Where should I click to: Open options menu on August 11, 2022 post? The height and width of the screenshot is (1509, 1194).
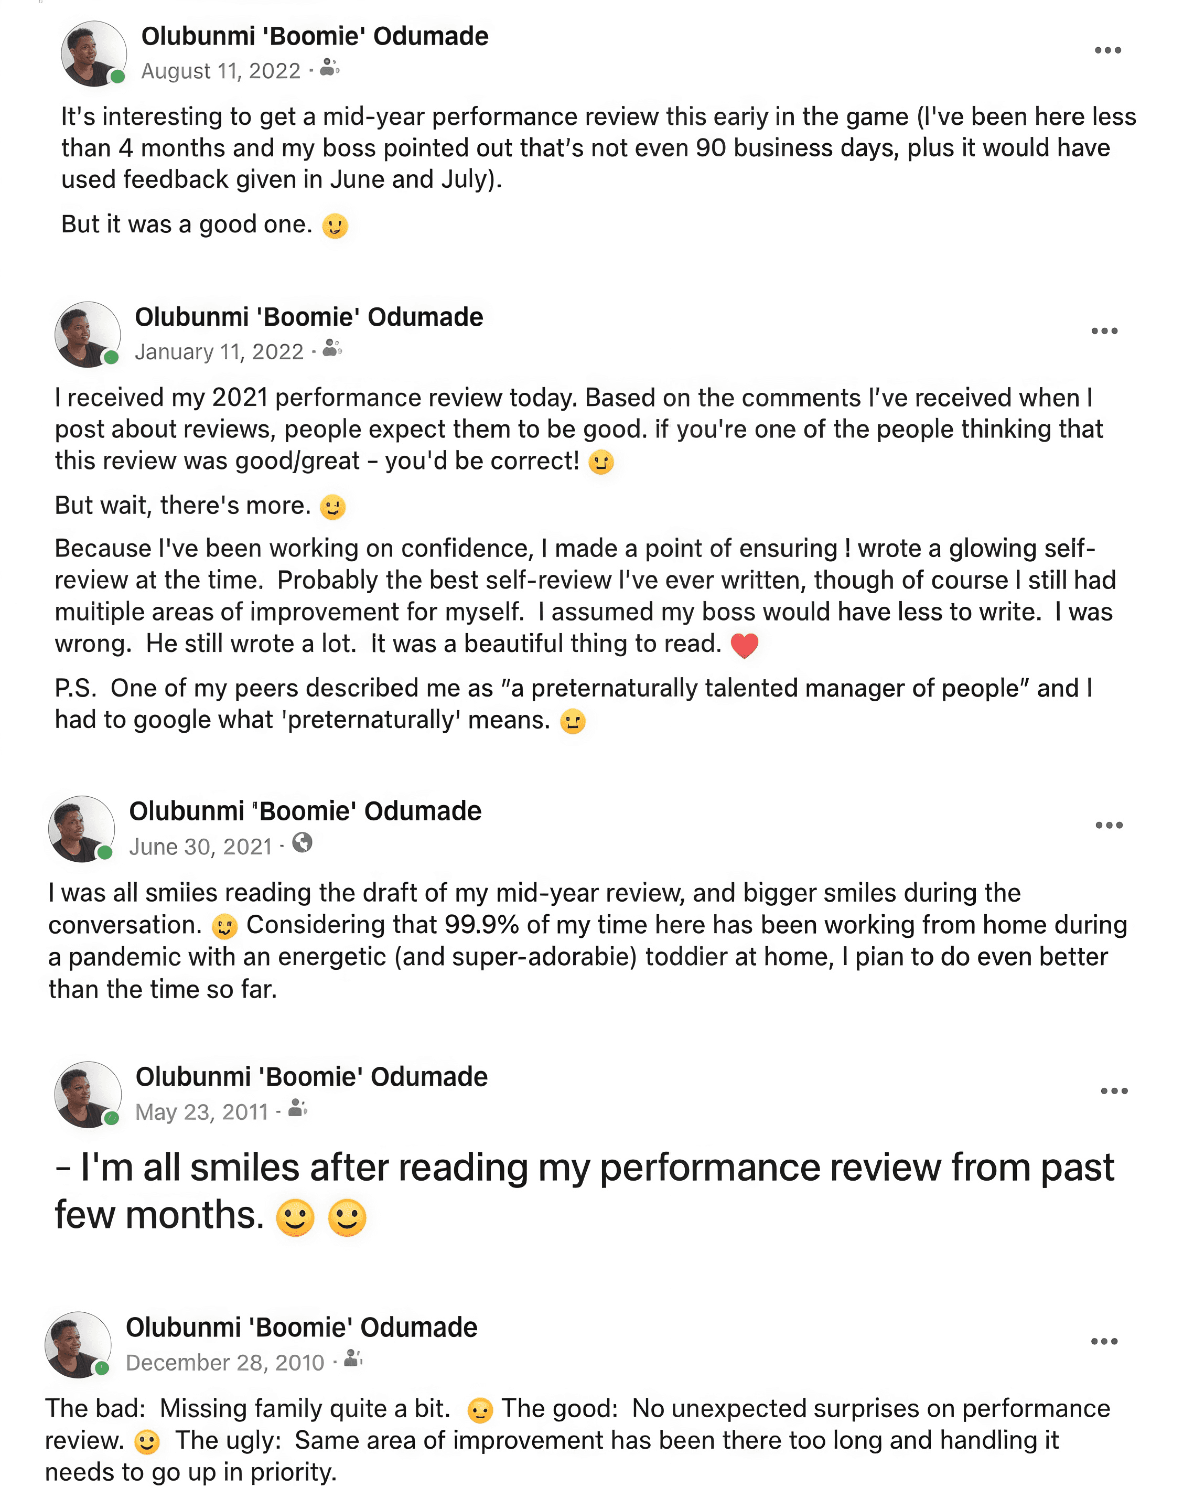click(1107, 50)
